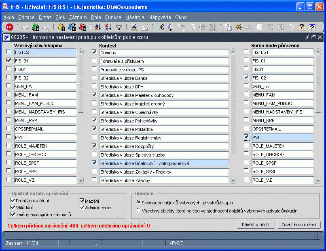Click the green save record icon

36,27
